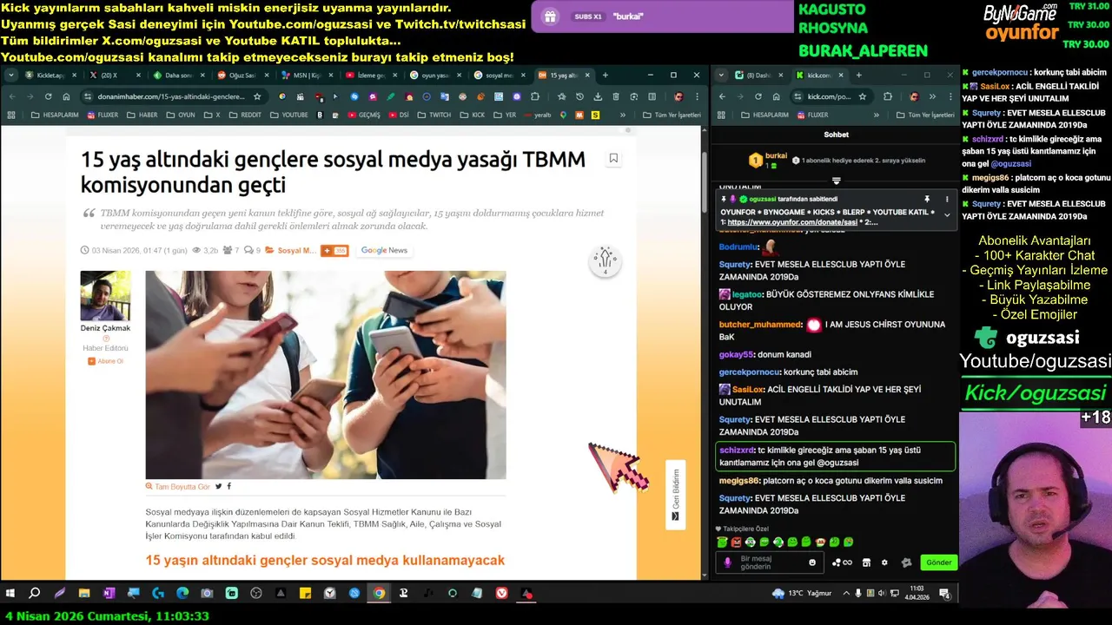Click the burkai top gifter name
The width and height of the screenshot is (1112, 625).
[777, 156]
